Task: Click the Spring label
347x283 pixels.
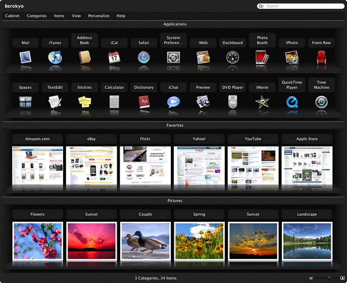Action: click(199, 214)
